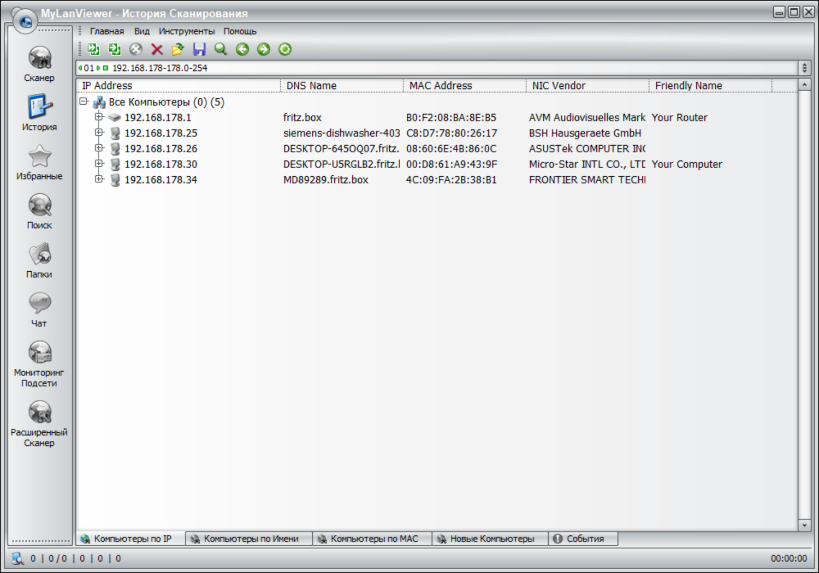819x573 pixels.
Task: Switch to Компьютеры по IP tab
Action: pyautogui.click(x=131, y=539)
